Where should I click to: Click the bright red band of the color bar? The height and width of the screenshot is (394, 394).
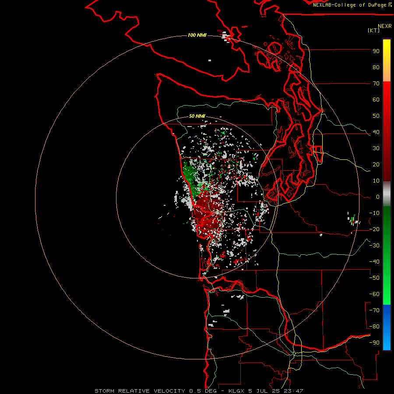[387, 92]
